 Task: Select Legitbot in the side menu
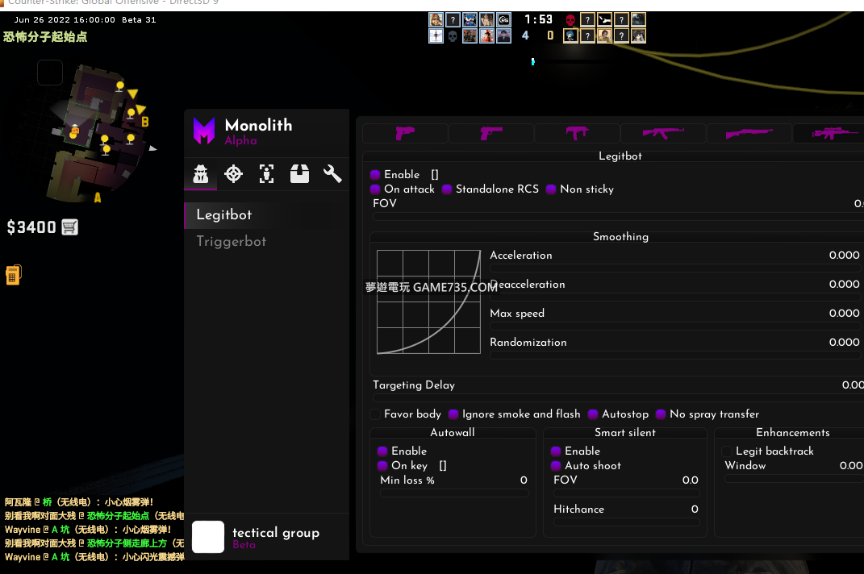click(224, 215)
